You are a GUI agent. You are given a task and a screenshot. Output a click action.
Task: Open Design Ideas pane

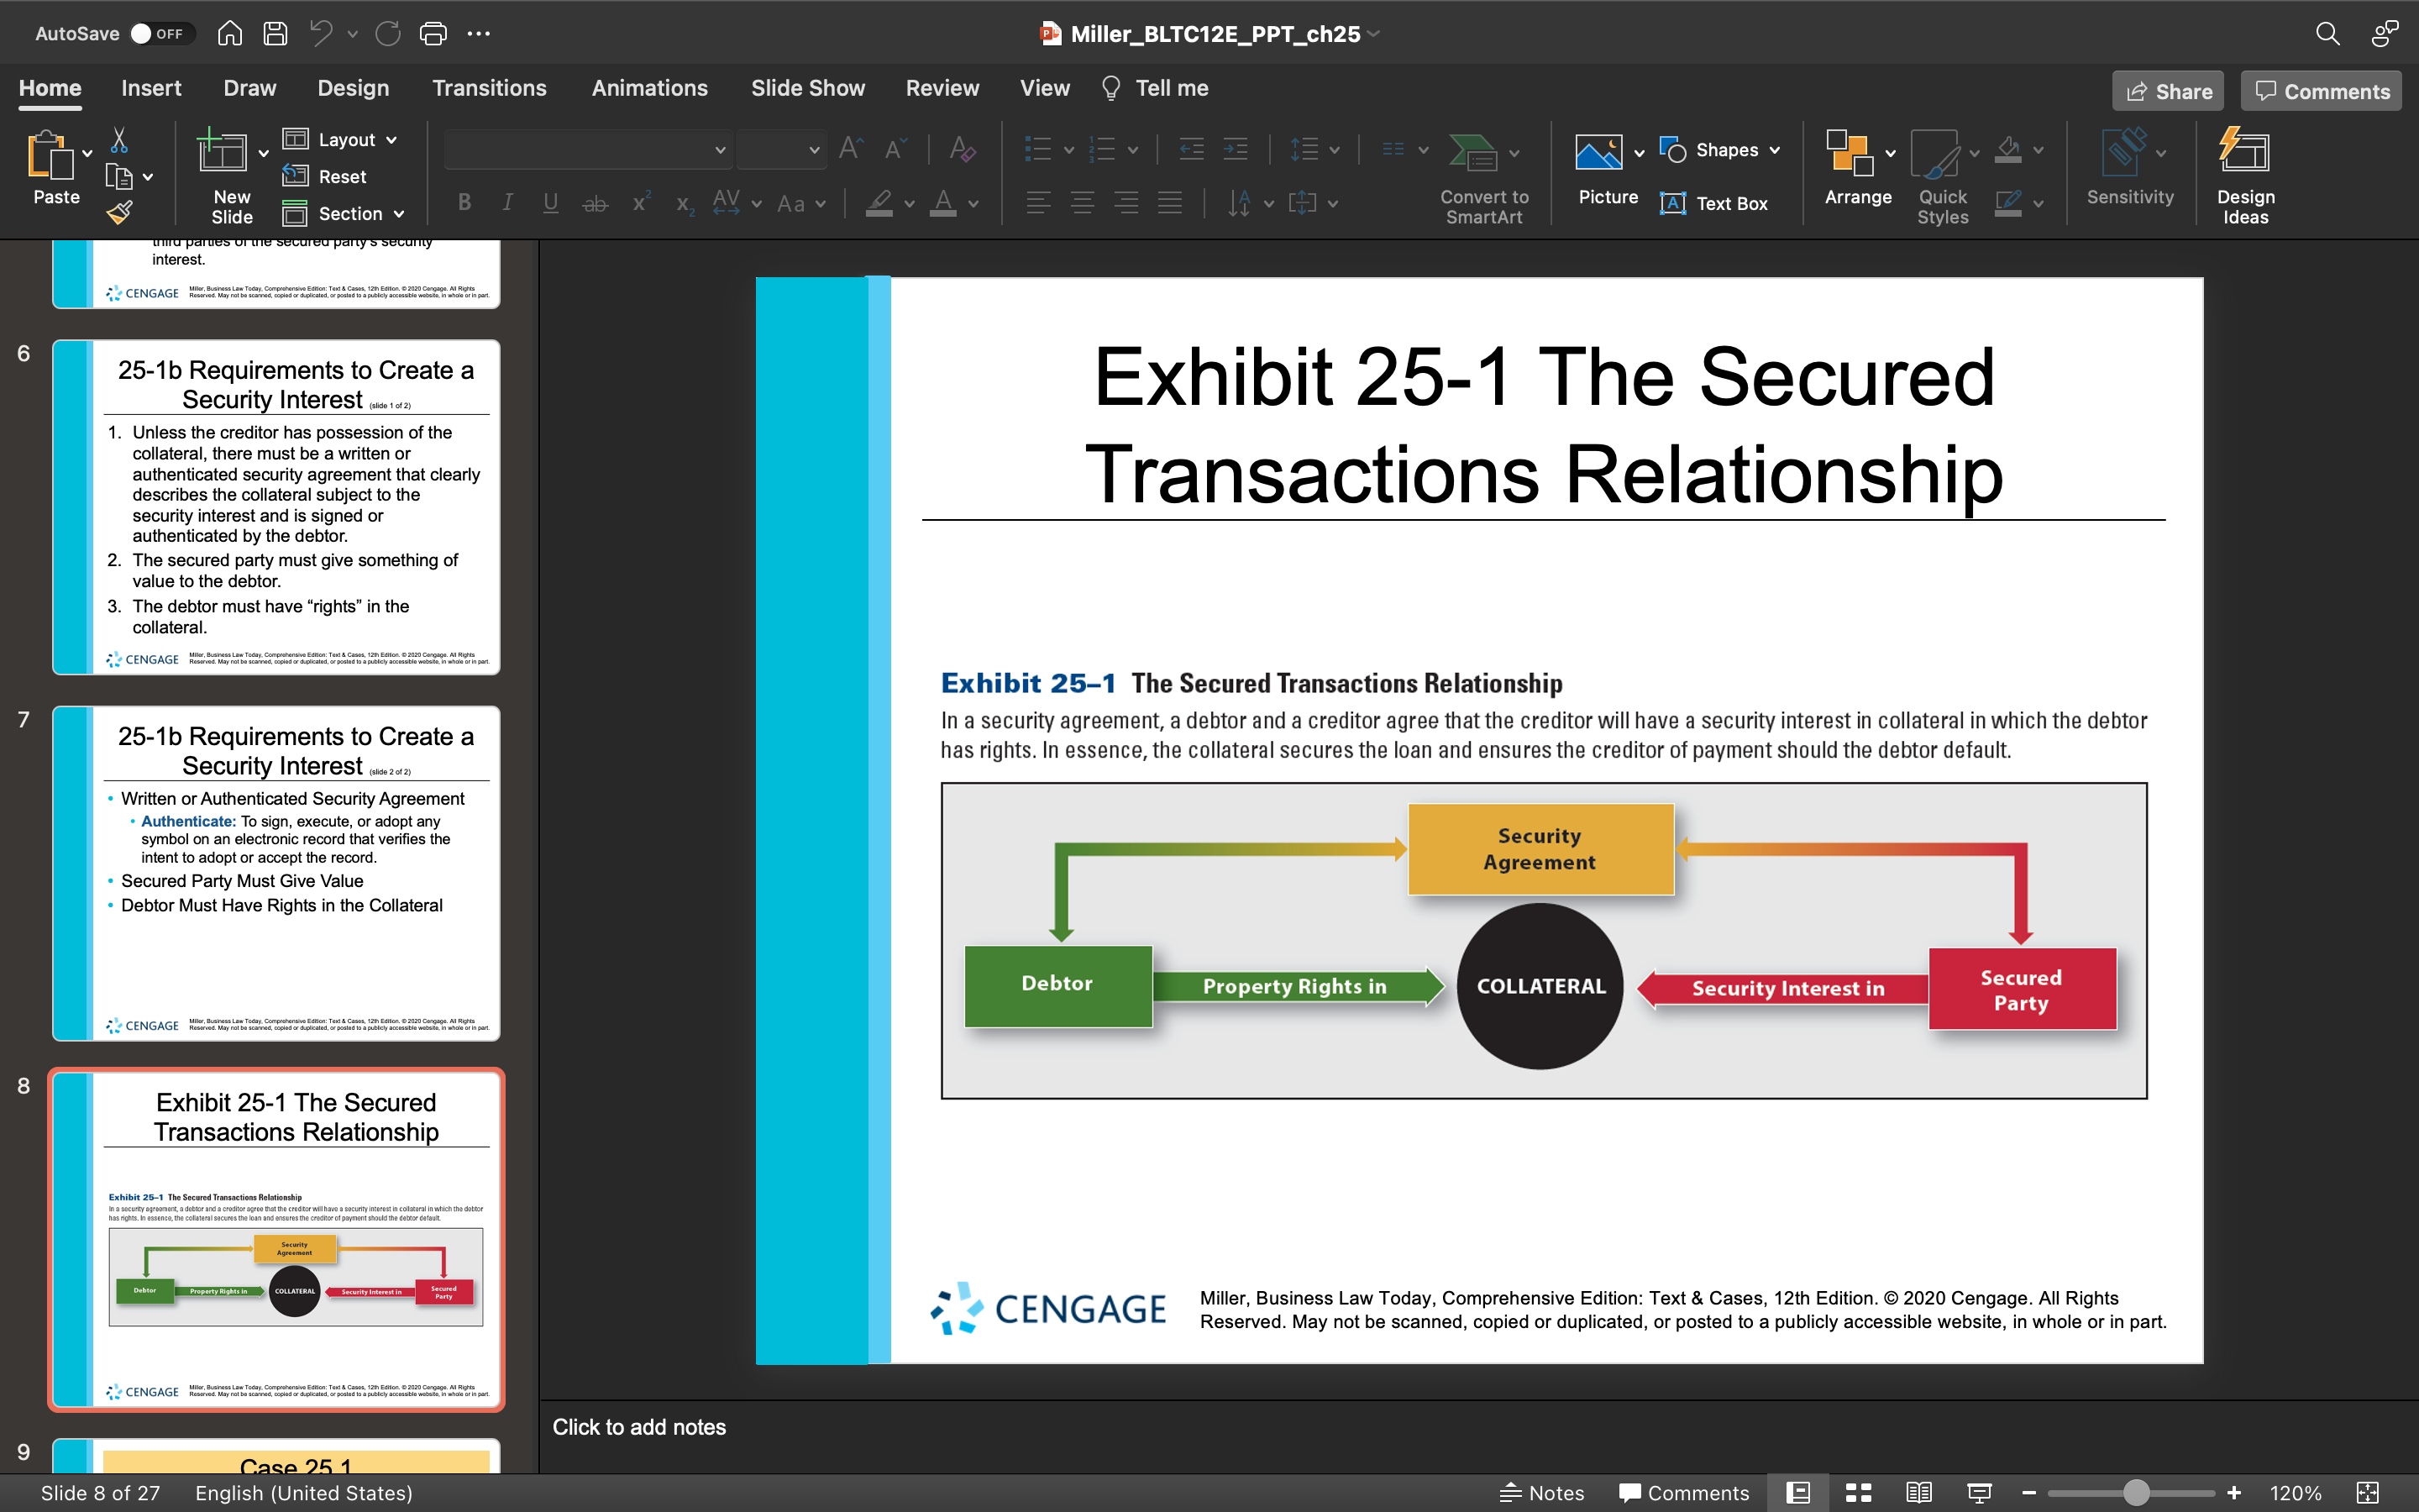[2245, 176]
